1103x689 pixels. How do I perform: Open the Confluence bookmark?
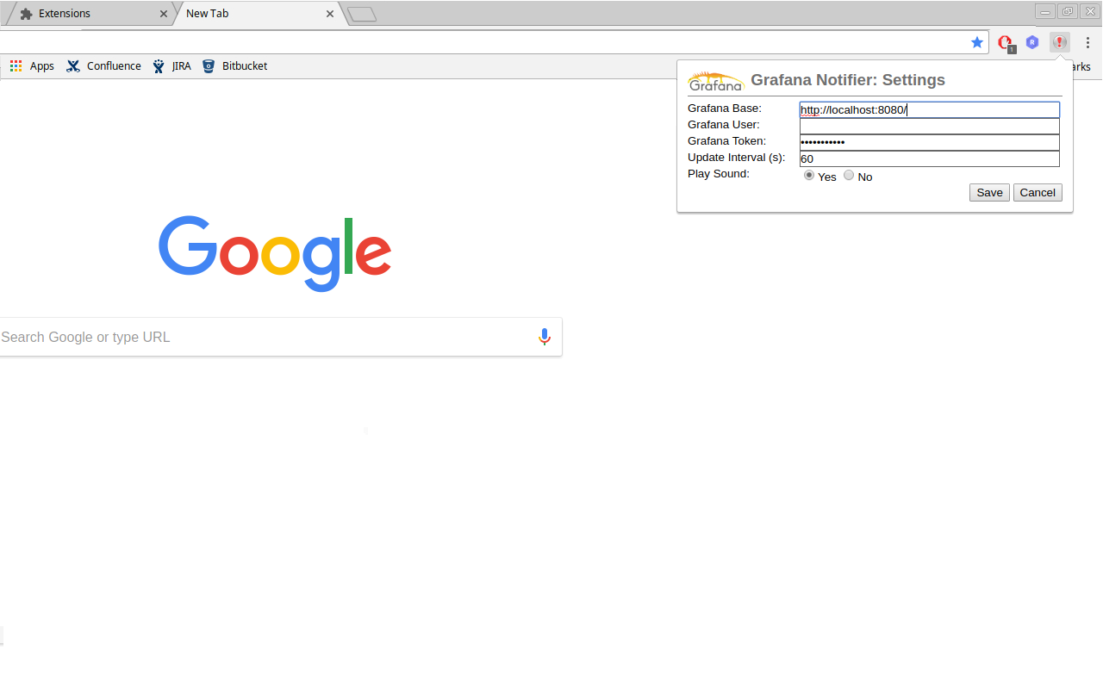103,66
